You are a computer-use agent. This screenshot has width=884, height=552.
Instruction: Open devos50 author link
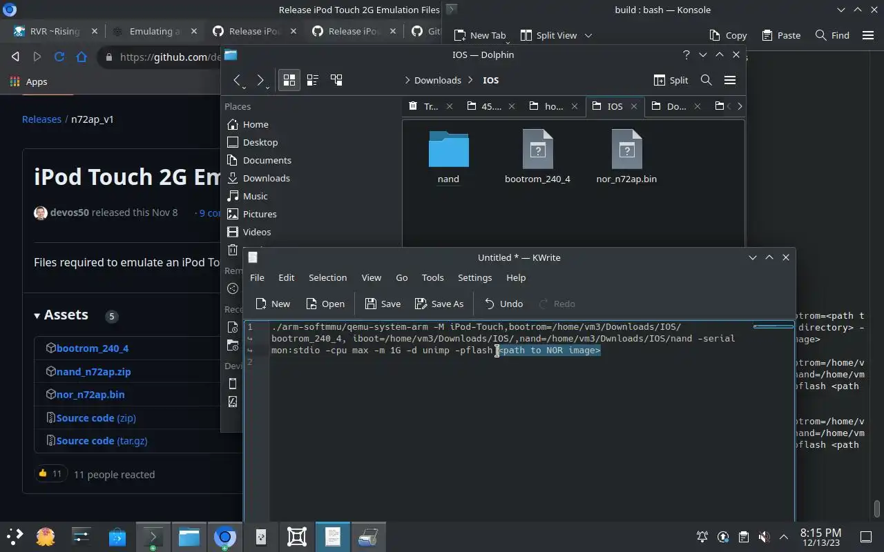69,213
